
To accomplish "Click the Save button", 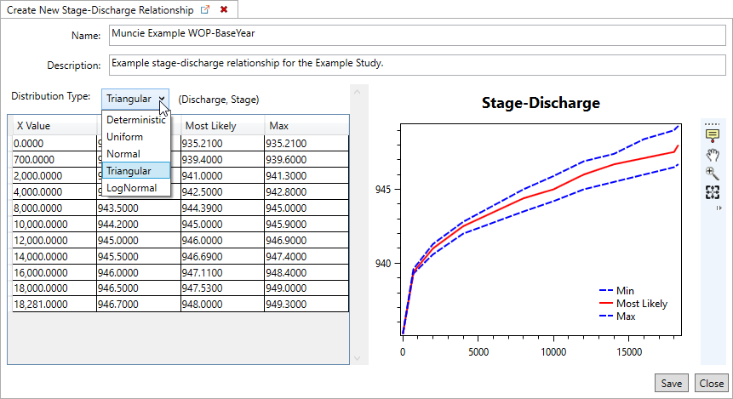I will tap(672, 383).
